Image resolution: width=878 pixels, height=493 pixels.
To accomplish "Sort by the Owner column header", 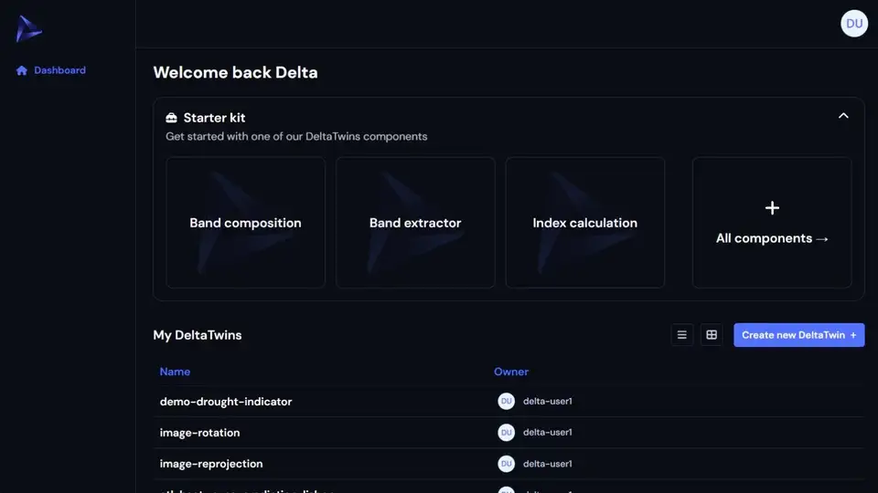I will coord(511,372).
